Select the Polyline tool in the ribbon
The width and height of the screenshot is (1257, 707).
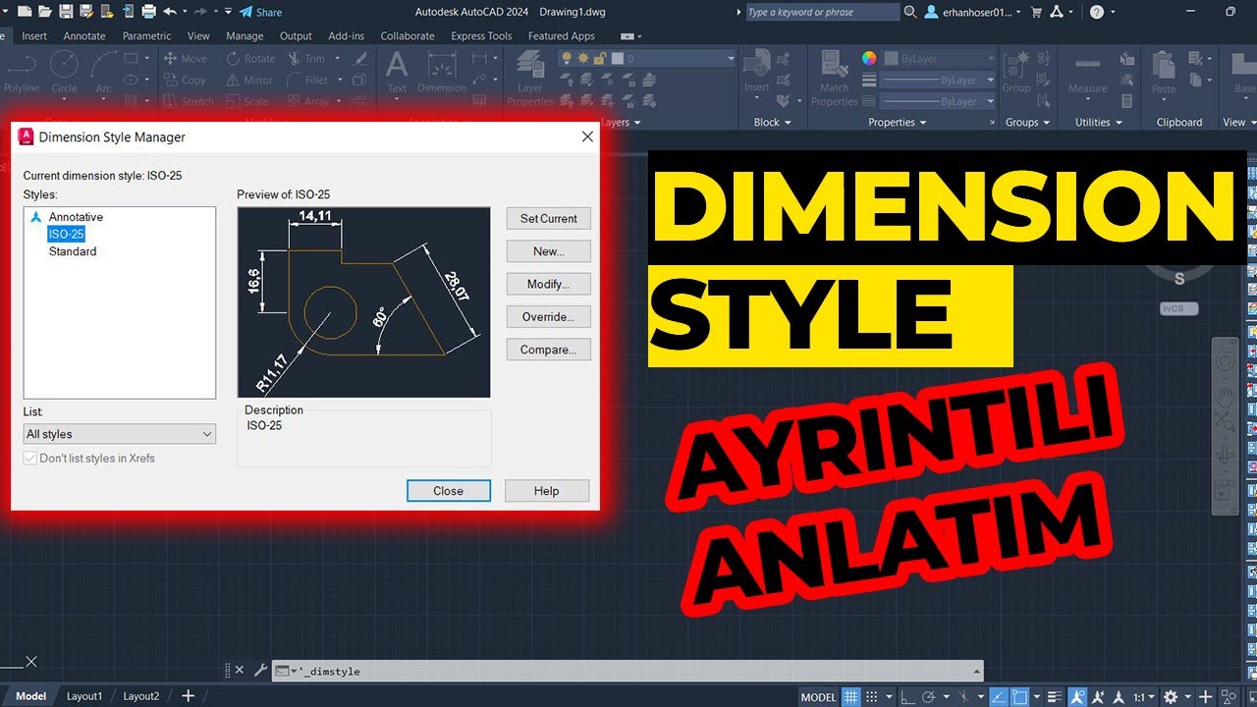pyautogui.click(x=21, y=71)
